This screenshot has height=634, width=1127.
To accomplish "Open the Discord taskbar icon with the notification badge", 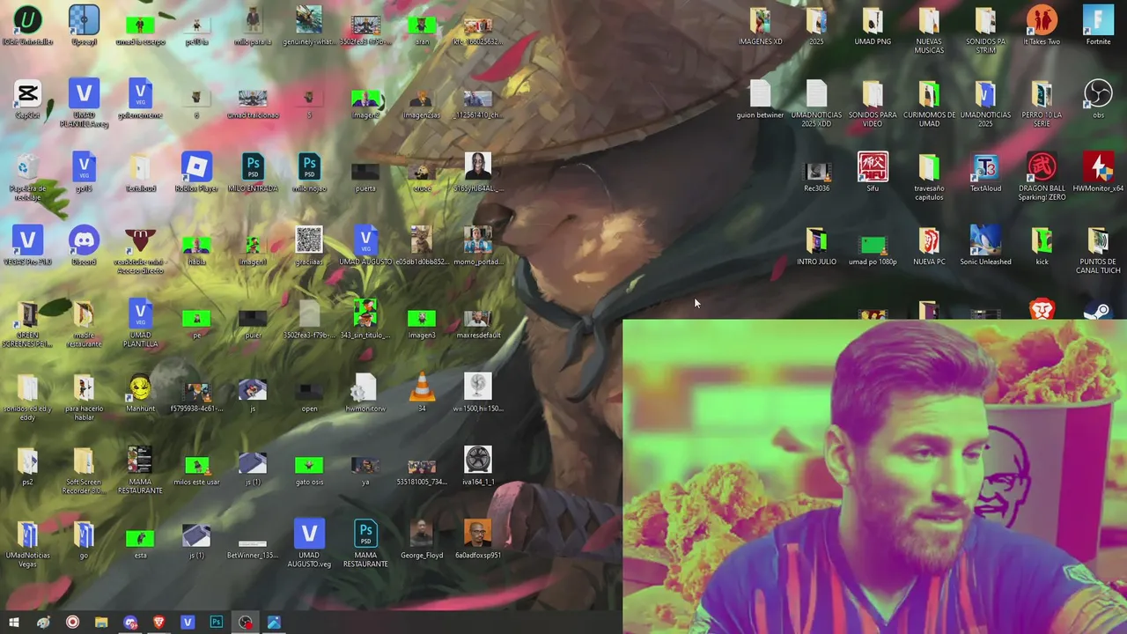I will point(130,623).
